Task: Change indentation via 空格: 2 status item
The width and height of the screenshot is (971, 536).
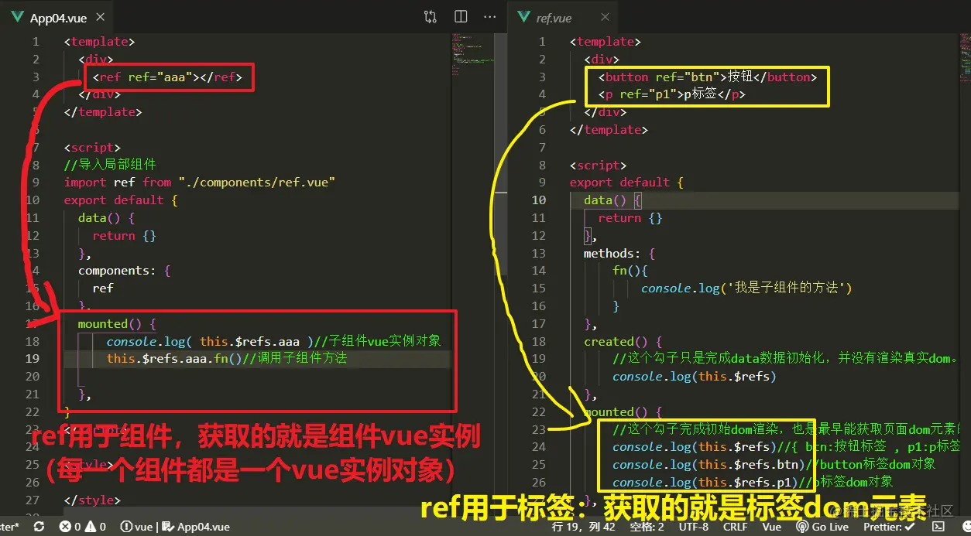Action: 647,527
